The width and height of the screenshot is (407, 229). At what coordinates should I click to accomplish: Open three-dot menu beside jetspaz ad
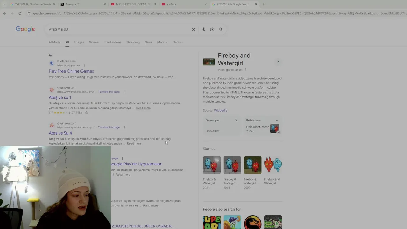[x=84, y=66]
